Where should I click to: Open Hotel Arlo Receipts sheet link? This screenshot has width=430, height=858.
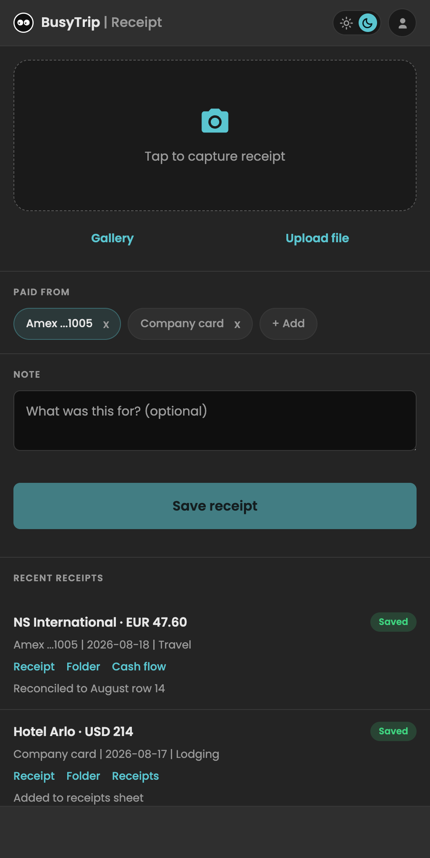click(x=135, y=776)
